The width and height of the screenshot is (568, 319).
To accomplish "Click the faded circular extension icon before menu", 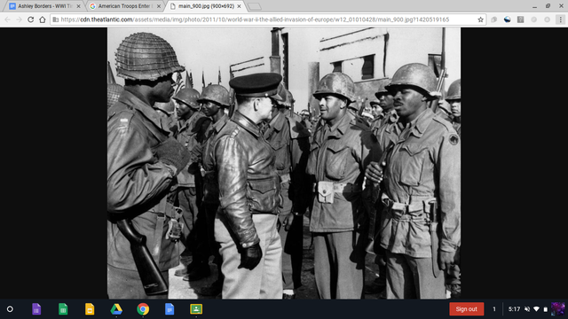I will click(x=547, y=19).
